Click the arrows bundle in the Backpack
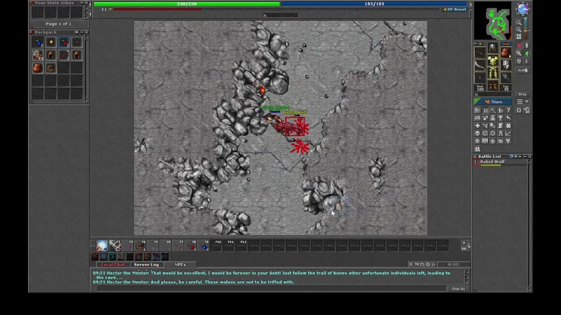Image resolution: width=561 pixels, height=315 pixels. point(38,55)
